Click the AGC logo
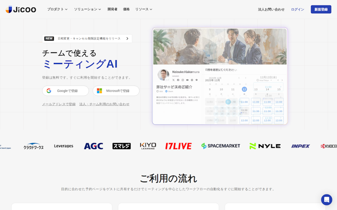 pos(94,146)
